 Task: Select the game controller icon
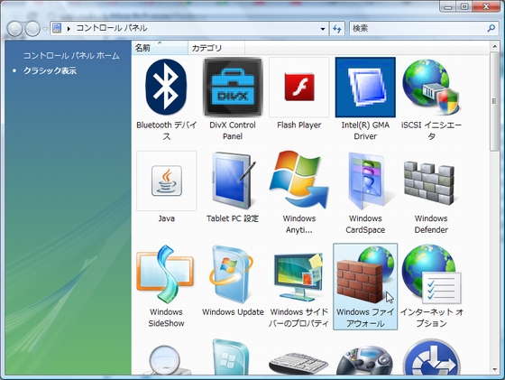(365, 360)
